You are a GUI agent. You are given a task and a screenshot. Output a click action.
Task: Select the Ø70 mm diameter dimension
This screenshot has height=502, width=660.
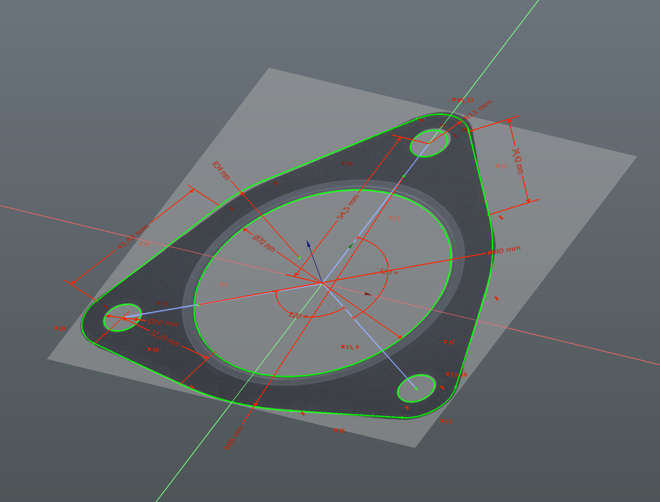(264, 244)
